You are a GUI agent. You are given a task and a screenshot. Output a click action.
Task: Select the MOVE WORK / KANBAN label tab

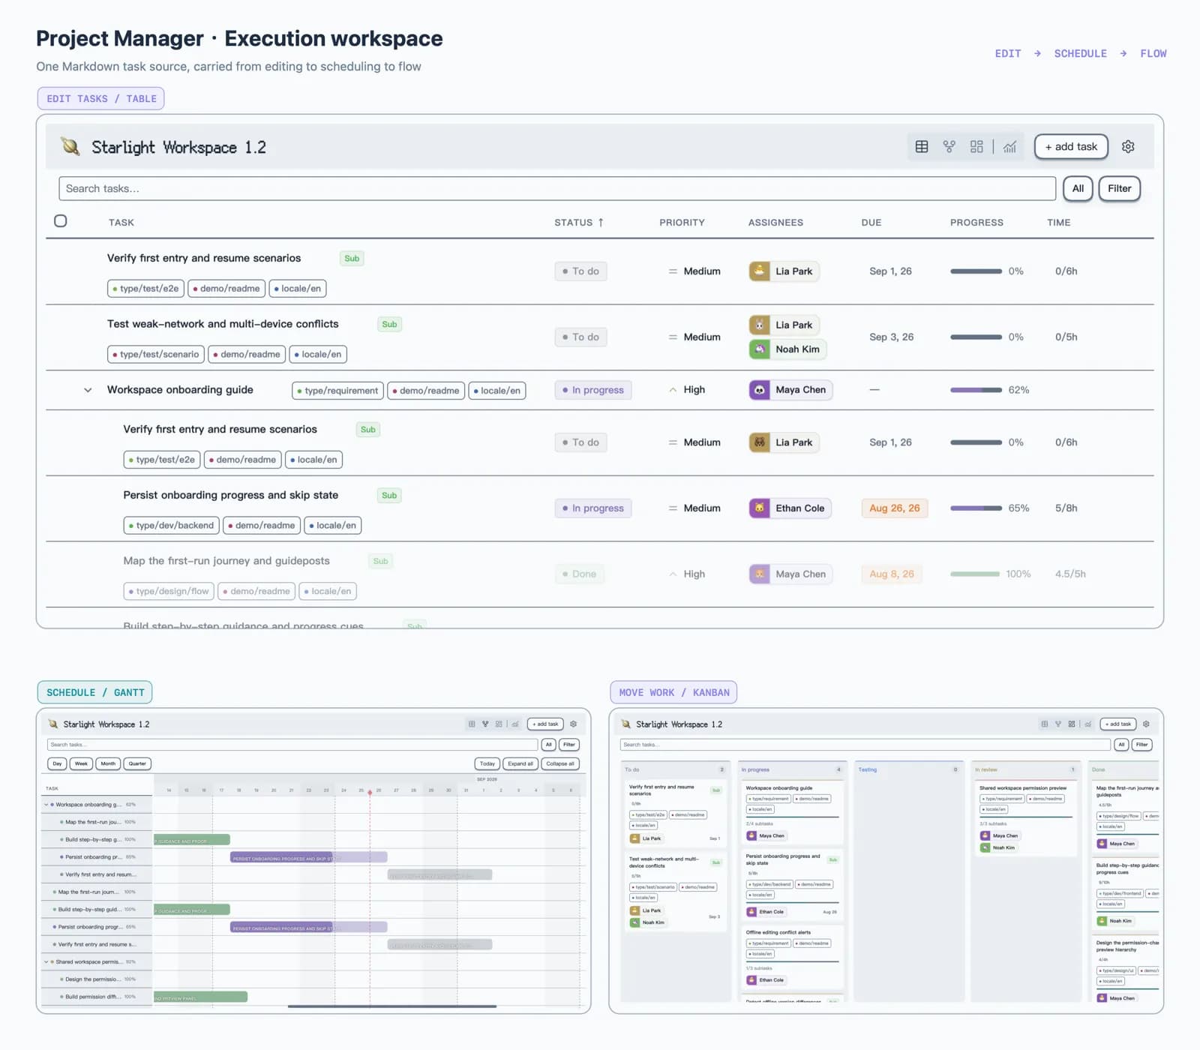pyautogui.click(x=673, y=692)
